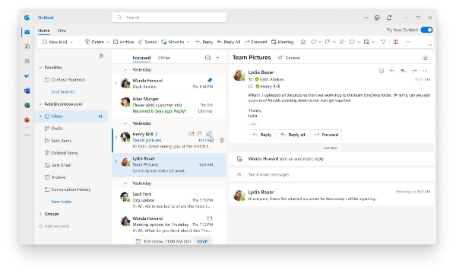Launch the Word app from sidebar
Viewport: 456px width, 274px height.
[x=27, y=91]
